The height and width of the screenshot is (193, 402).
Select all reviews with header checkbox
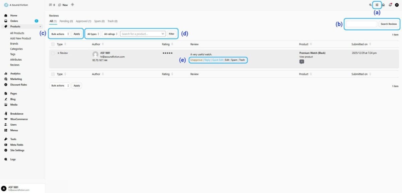pyautogui.click(x=53, y=44)
